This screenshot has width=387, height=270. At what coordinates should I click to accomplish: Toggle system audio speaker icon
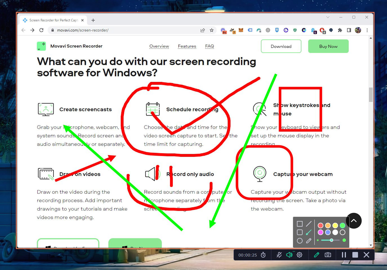(289, 255)
